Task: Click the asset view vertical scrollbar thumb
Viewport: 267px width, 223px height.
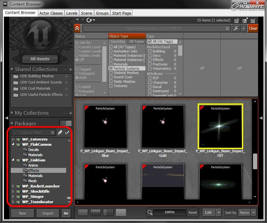Action: tap(255, 161)
